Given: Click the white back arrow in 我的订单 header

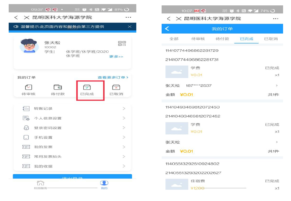Looking at the screenshot, I should click(x=167, y=29).
